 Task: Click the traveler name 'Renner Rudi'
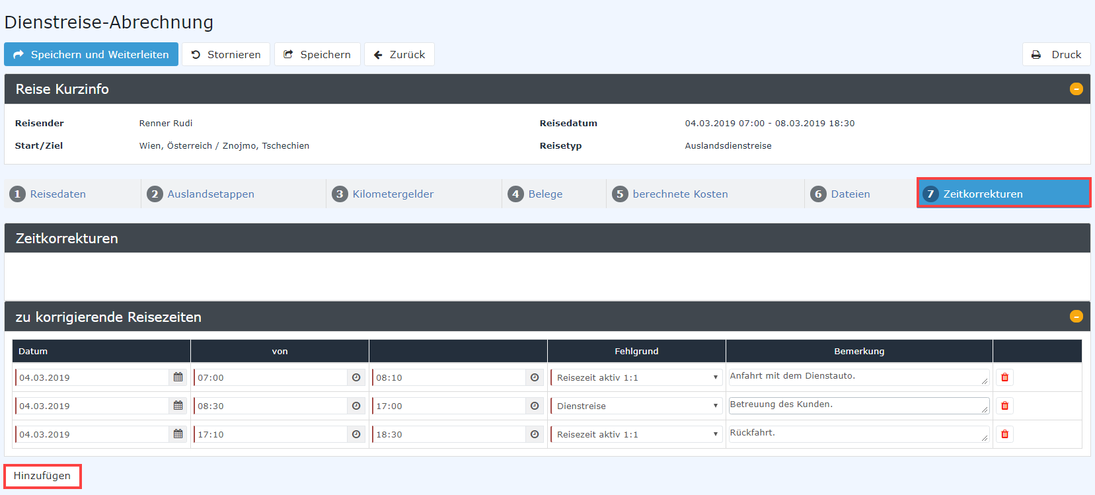[x=166, y=123]
